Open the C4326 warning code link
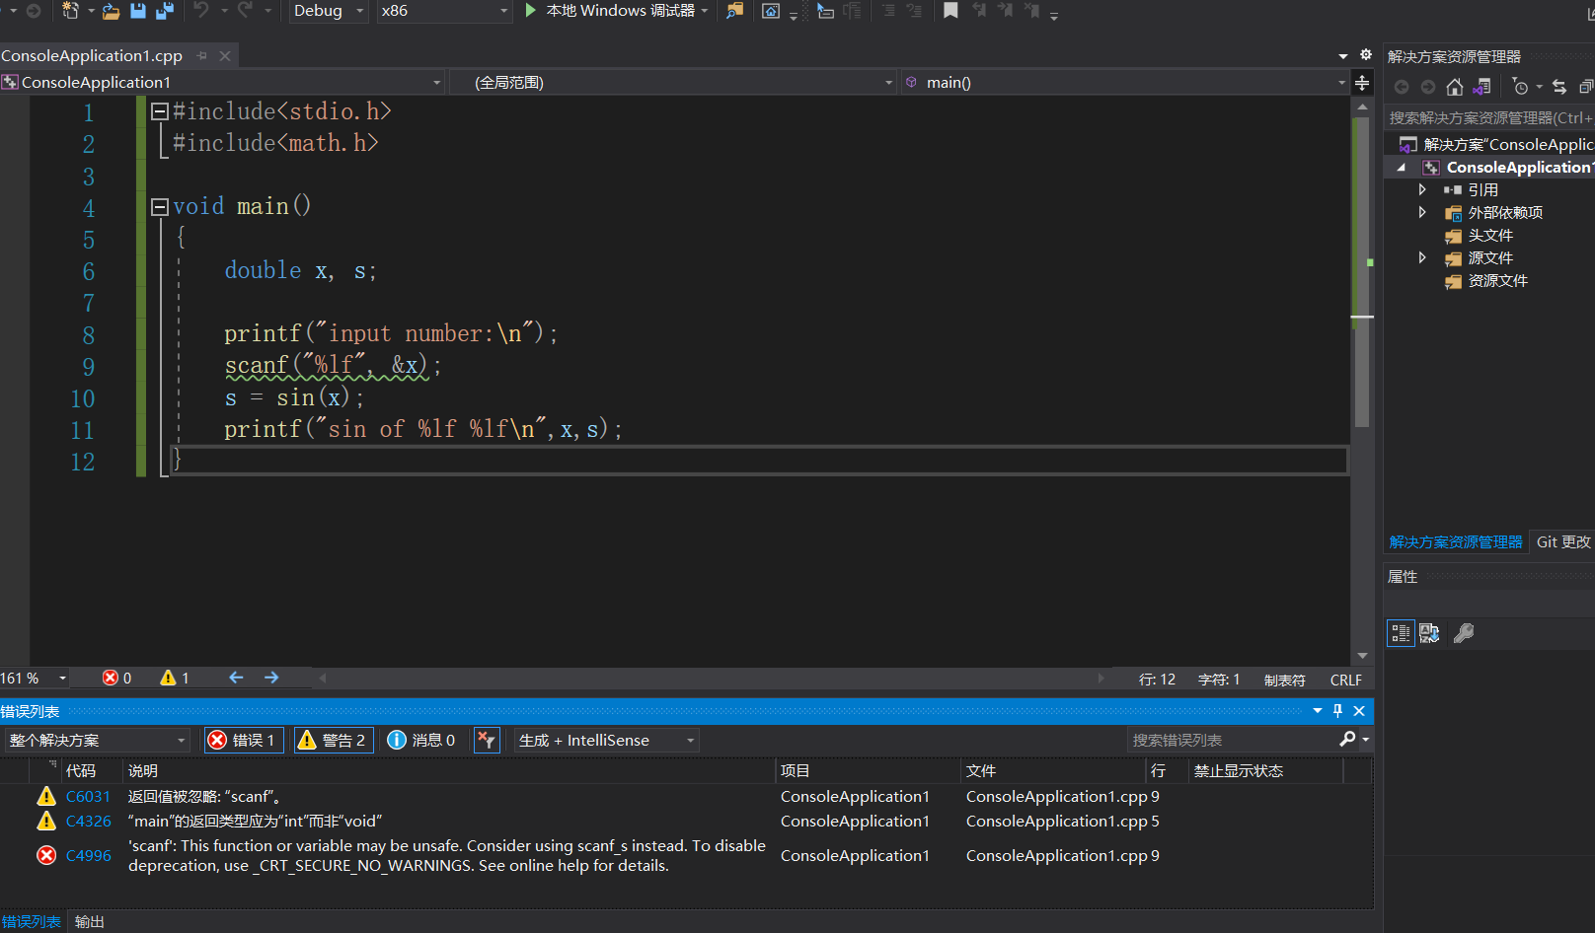 [88, 821]
